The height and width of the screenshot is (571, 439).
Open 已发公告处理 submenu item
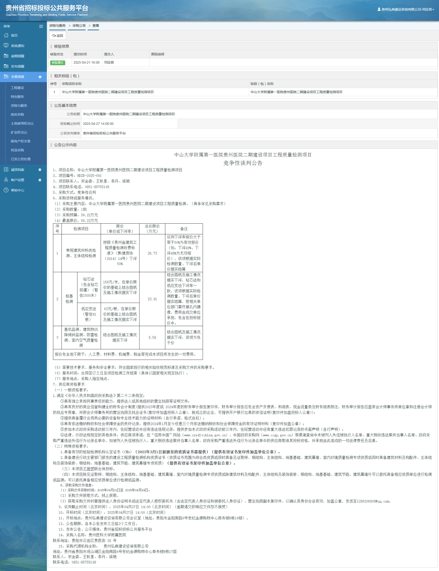[x=20, y=159]
